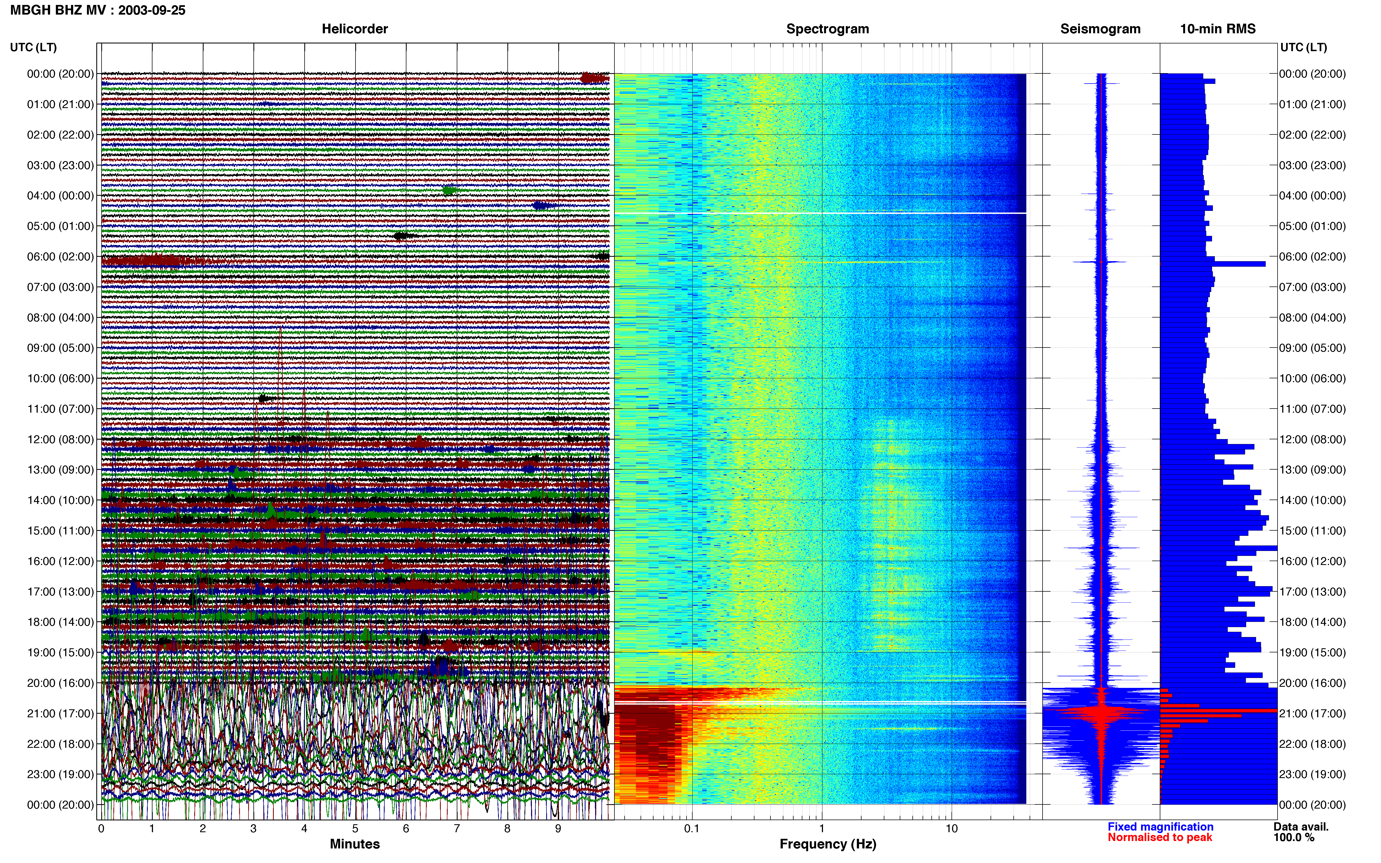Click left time label 17:00 (13:00)

click(61, 592)
